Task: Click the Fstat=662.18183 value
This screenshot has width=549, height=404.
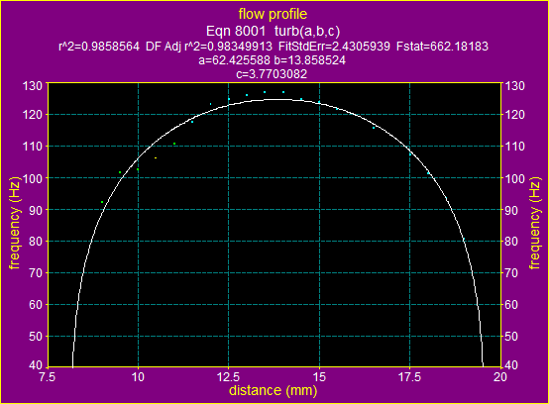Action: pos(442,47)
